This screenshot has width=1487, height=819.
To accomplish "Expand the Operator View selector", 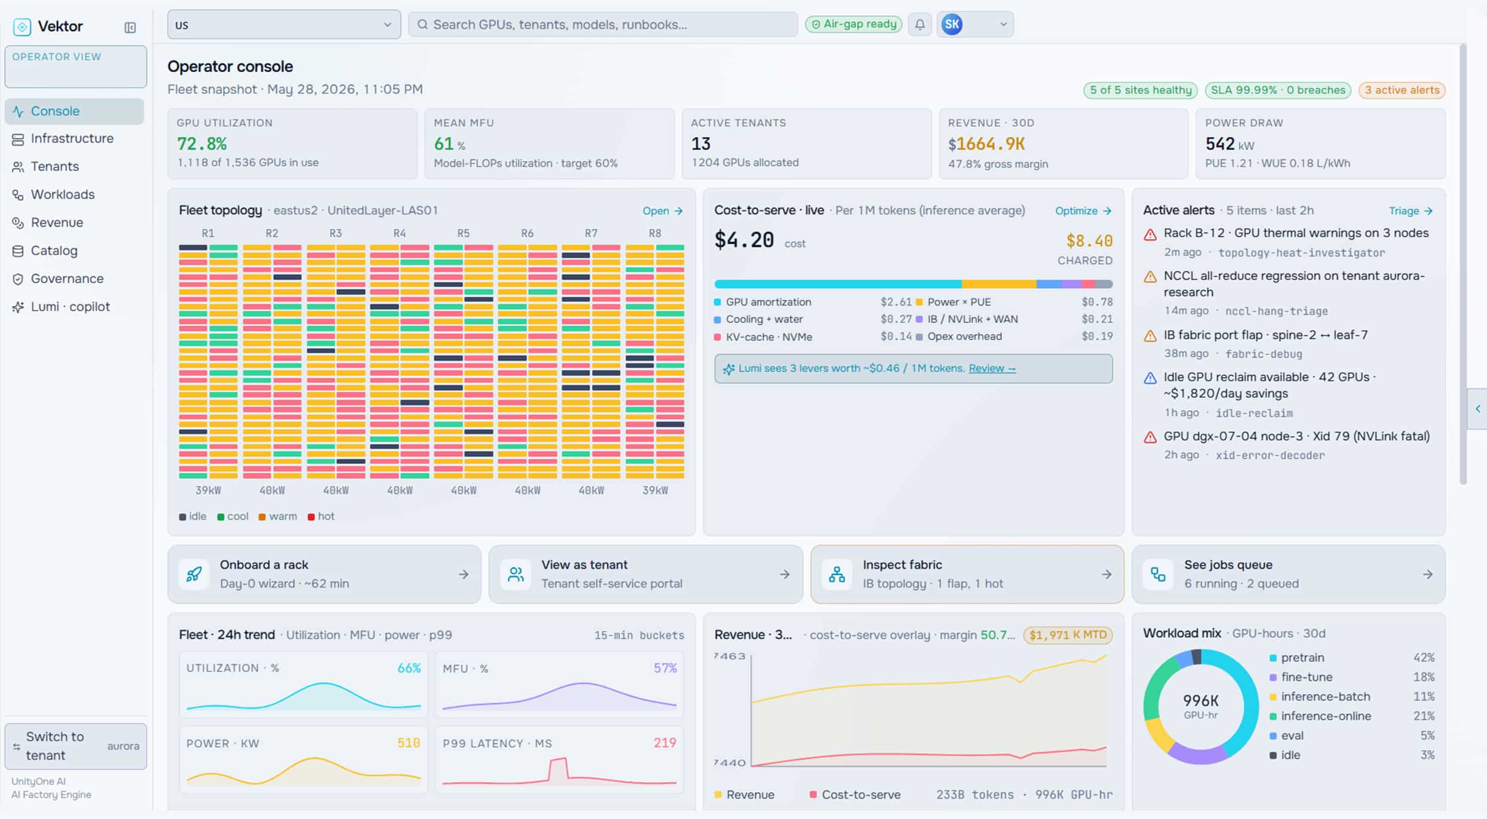I will pos(76,67).
